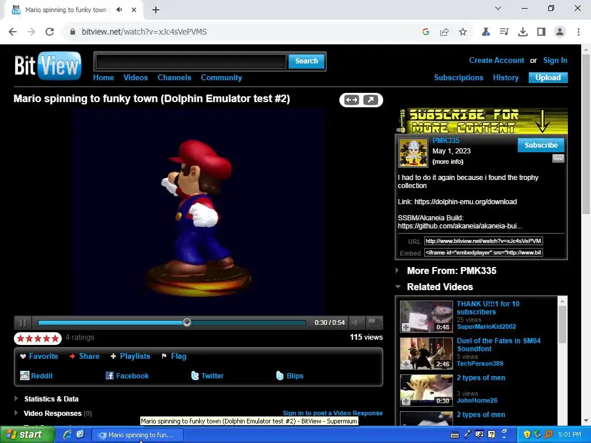Rate the video five stars
Image resolution: width=591 pixels, height=443 pixels.
(x=55, y=338)
